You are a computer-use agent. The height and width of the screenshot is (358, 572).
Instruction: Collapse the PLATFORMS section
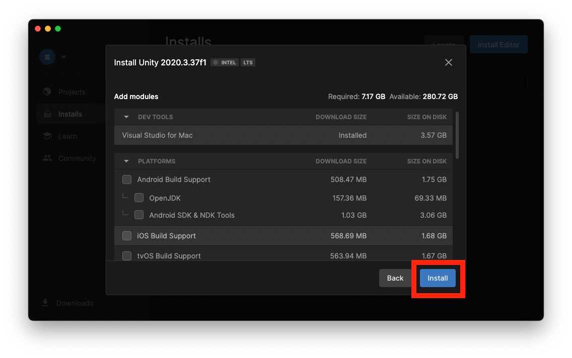pos(126,161)
